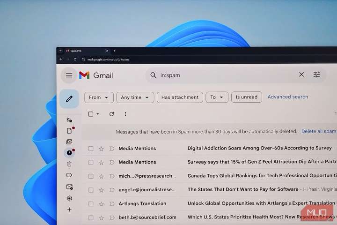Open Manage labels gear icon in the sidebar
Image resolution: width=337 pixels, height=225 pixels.
pyautogui.click(x=69, y=198)
